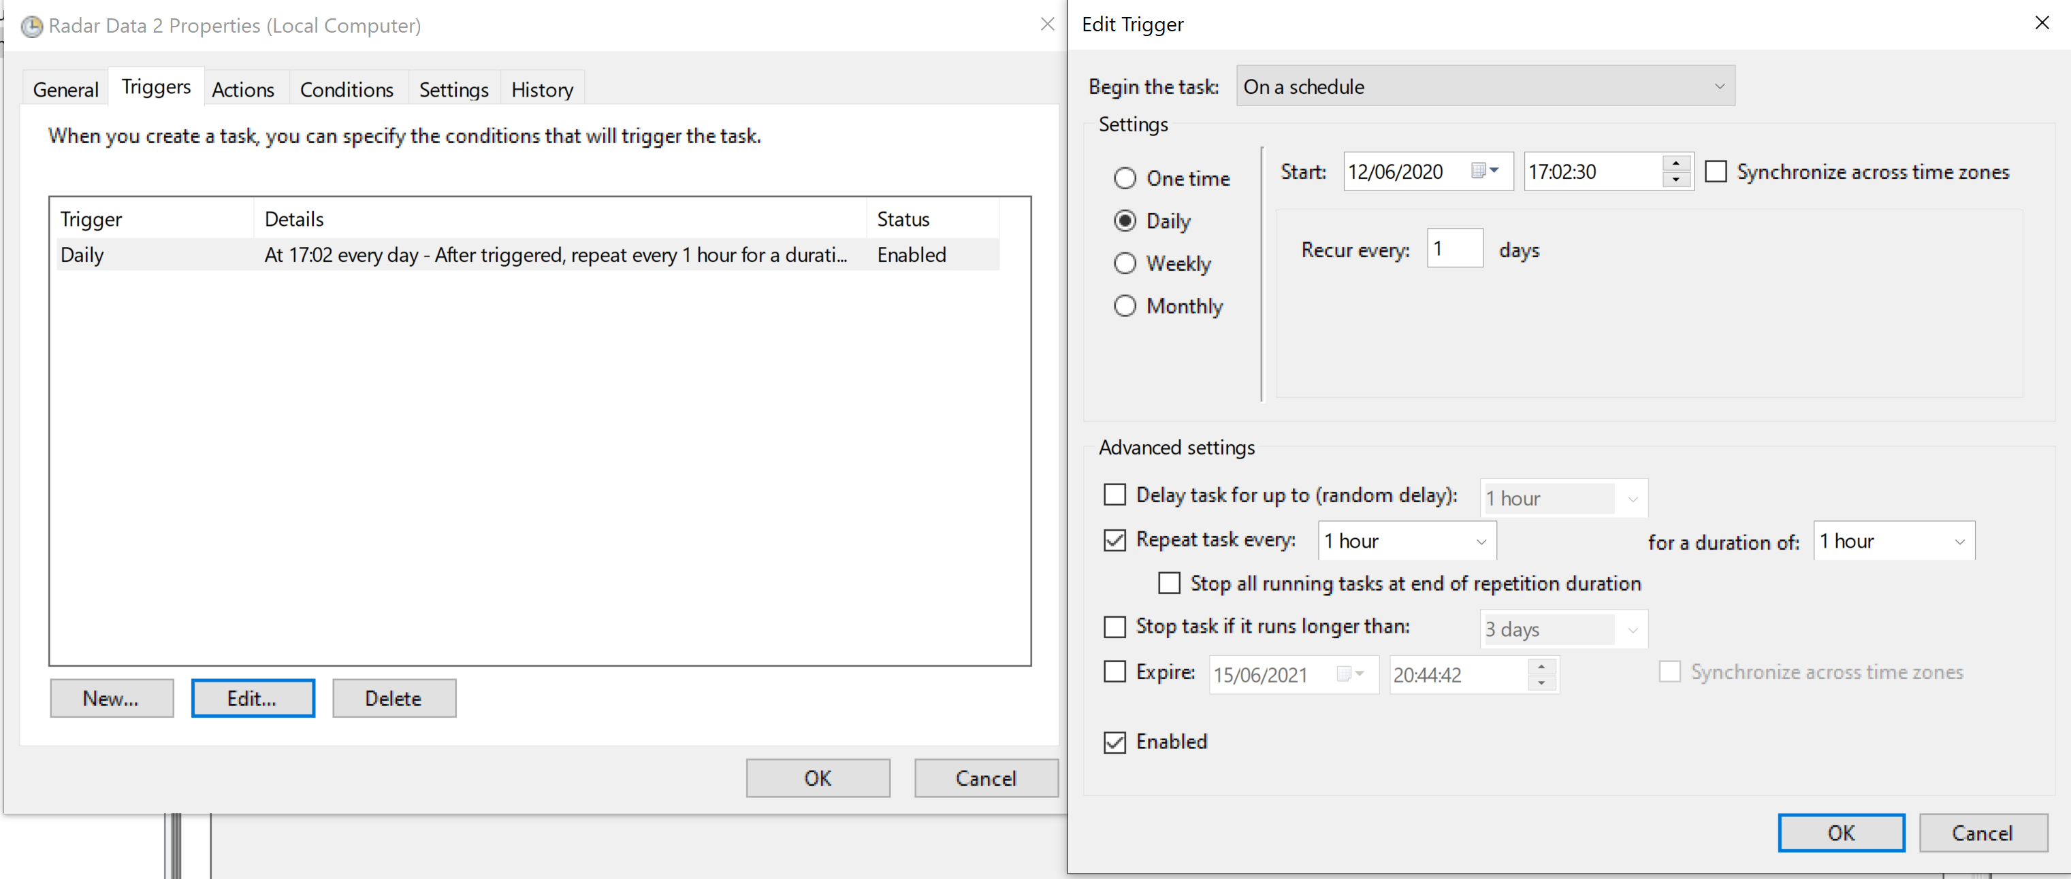Open the Begin the task dropdown

(1484, 86)
